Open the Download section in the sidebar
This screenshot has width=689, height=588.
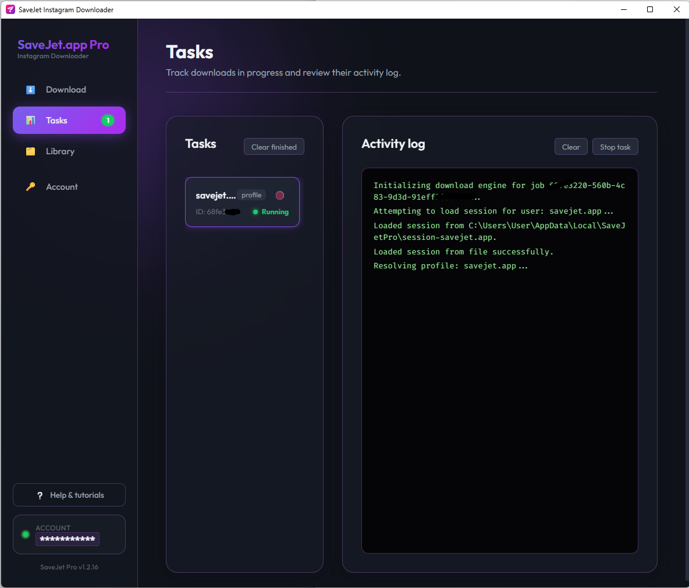coord(69,90)
